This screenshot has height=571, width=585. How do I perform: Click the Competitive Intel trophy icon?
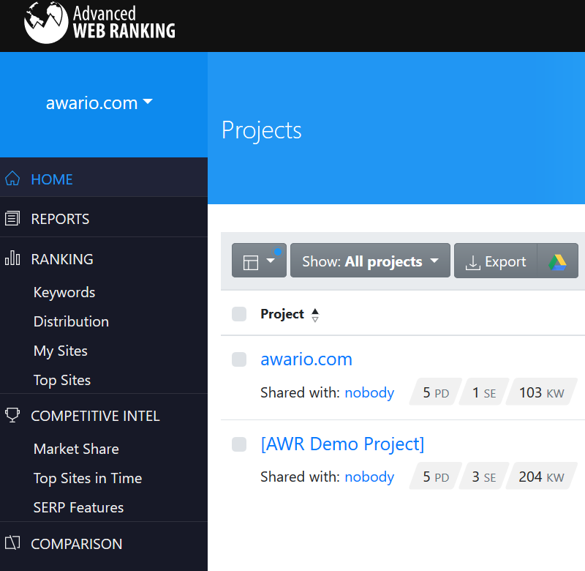click(x=12, y=415)
